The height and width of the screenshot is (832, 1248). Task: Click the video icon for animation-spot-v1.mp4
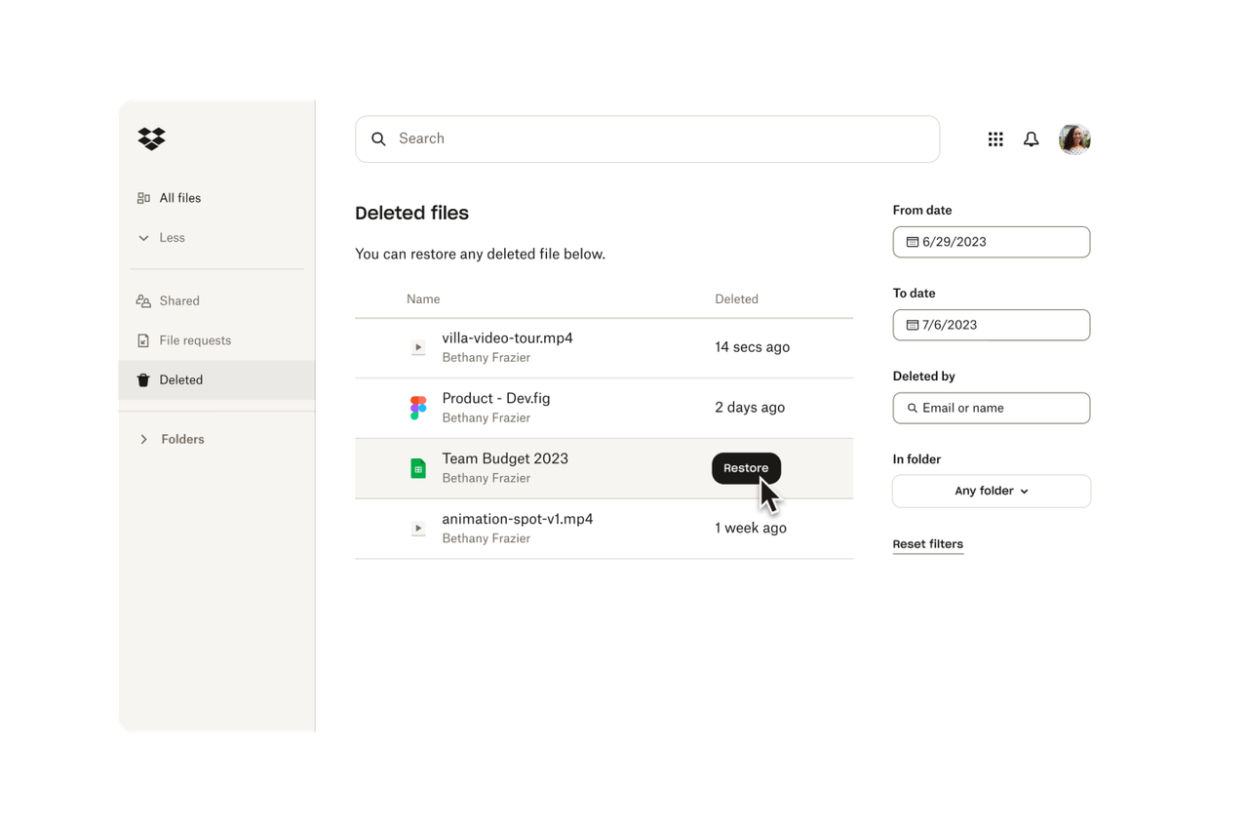click(x=417, y=528)
